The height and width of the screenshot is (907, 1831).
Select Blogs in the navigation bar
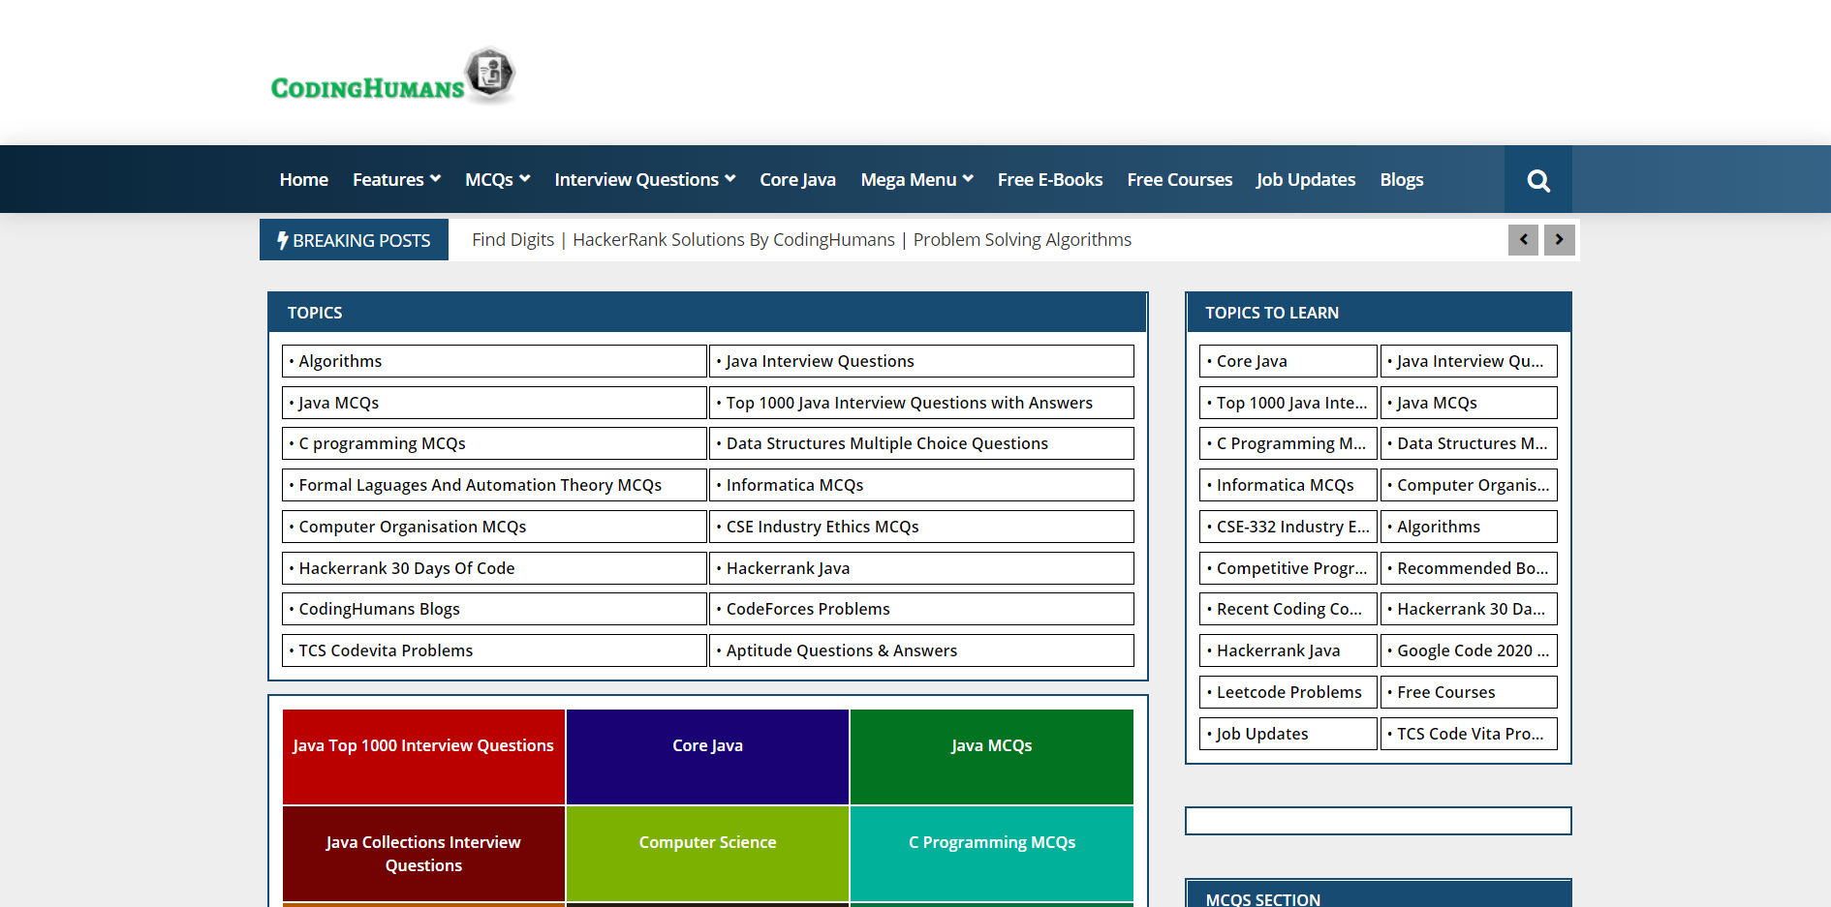tap(1401, 180)
